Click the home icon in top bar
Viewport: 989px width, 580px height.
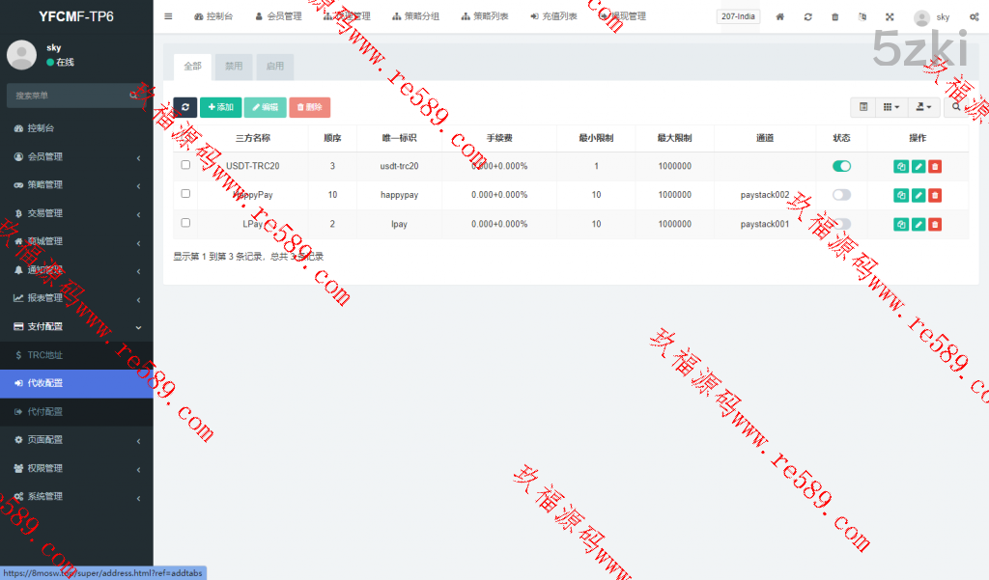[780, 17]
